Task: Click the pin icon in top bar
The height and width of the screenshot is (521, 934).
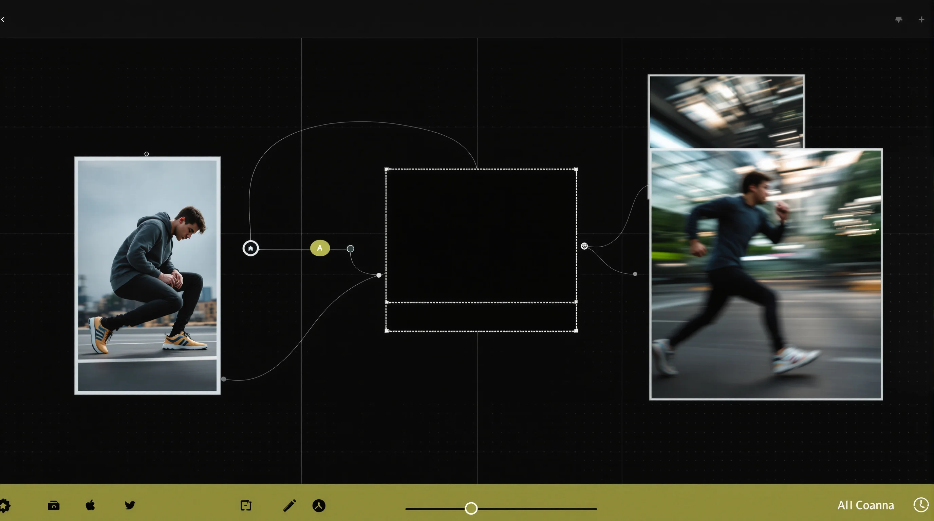Action: (x=898, y=20)
